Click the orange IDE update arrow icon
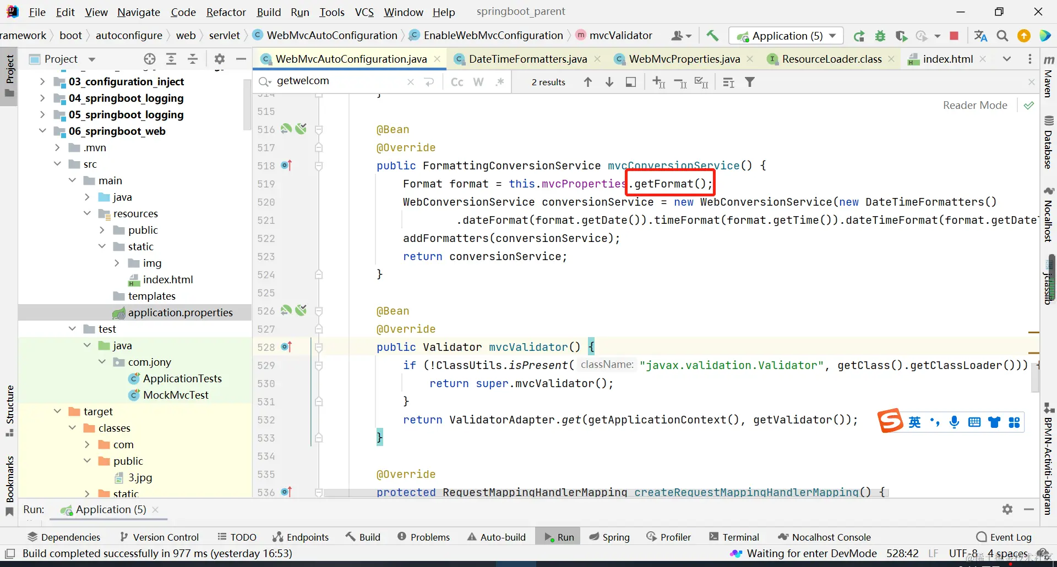1057x567 pixels. pyautogui.click(x=1024, y=36)
